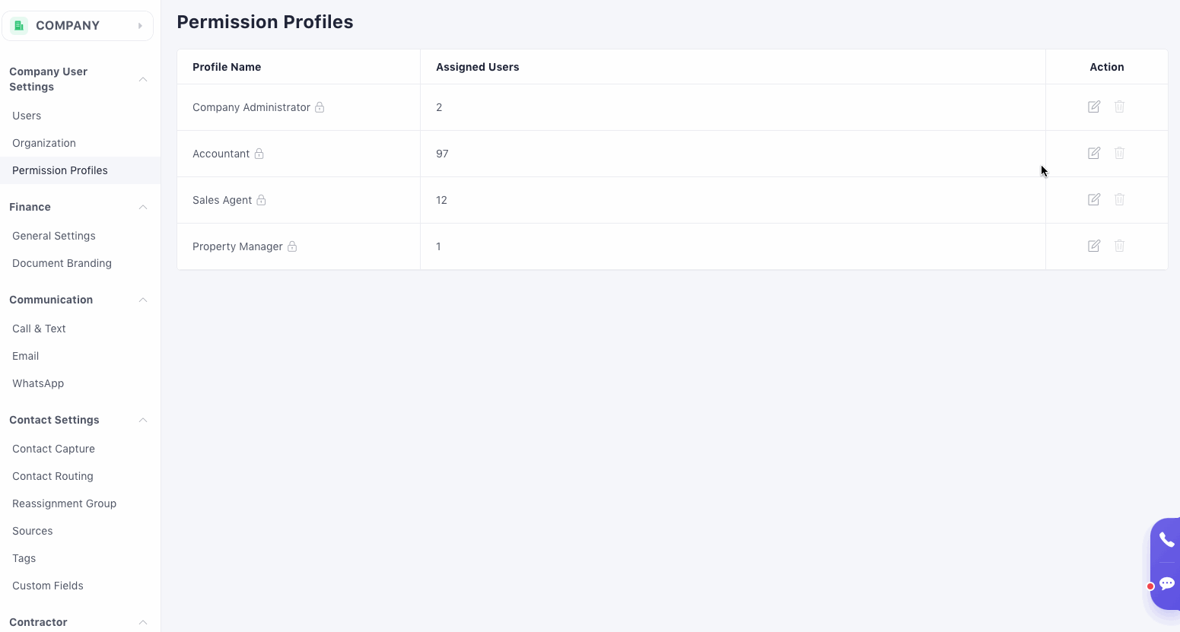Go to the Users settings page
This screenshot has width=1180, height=632.
[x=27, y=116]
